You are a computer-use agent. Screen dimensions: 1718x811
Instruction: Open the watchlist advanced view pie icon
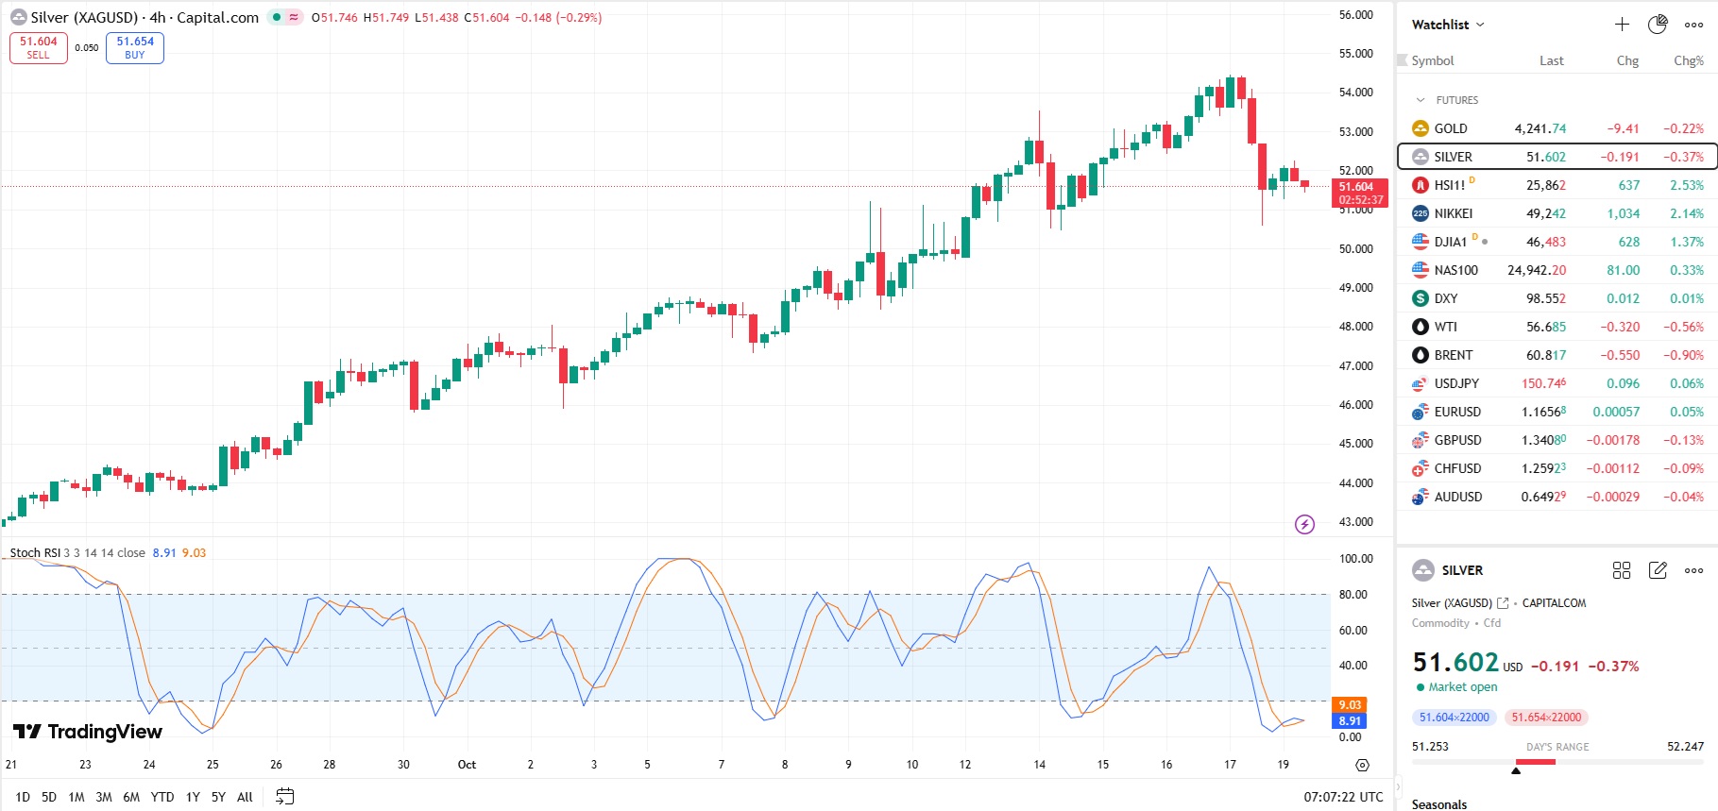[1658, 25]
